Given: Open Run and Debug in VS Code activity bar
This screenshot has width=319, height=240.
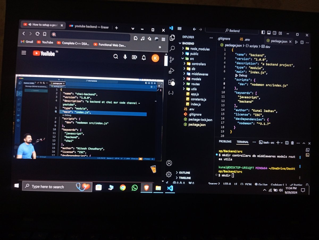Looking at the screenshot, I should click(171, 71).
